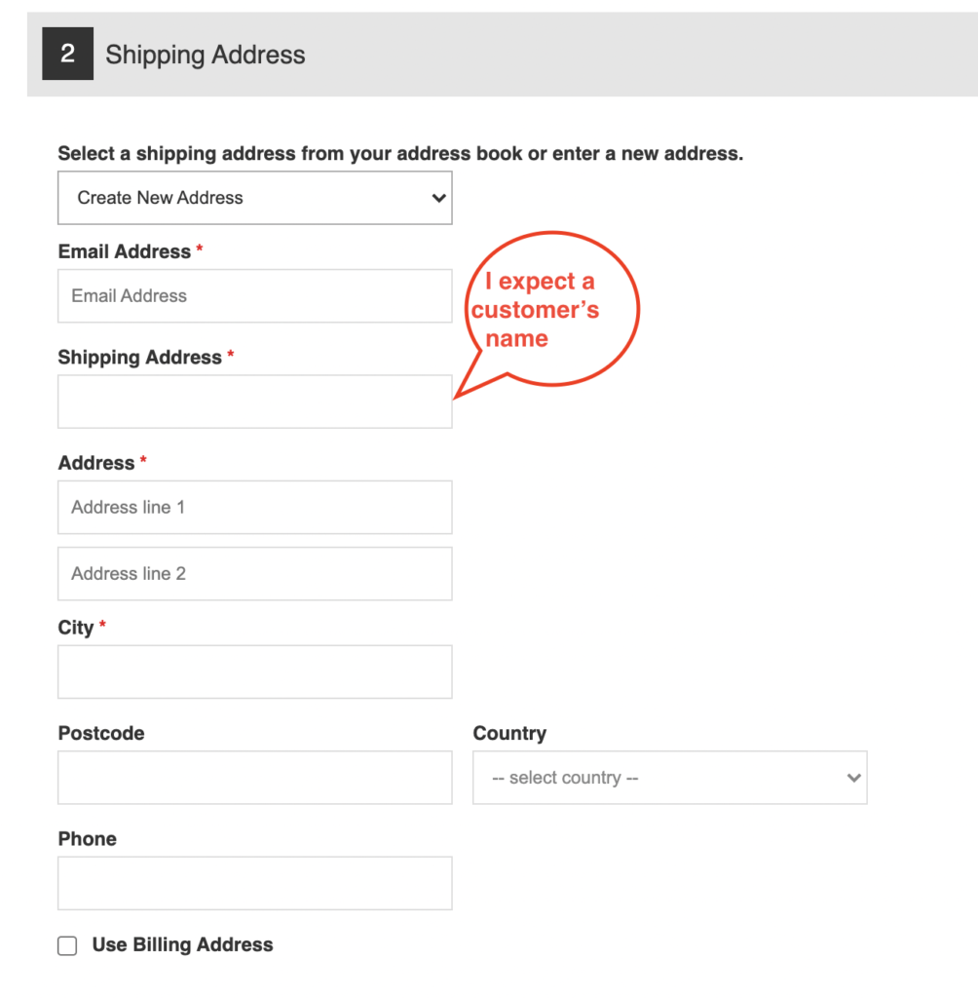The width and height of the screenshot is (978, 998).
Task: Click the Country field label
Action: [x=509, y=733]
